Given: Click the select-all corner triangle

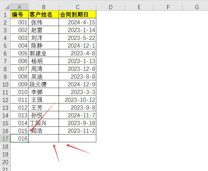Looking at the screenshot, I should click(7, 7).
